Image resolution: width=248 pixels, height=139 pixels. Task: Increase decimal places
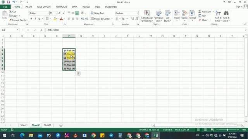point(133,19)
